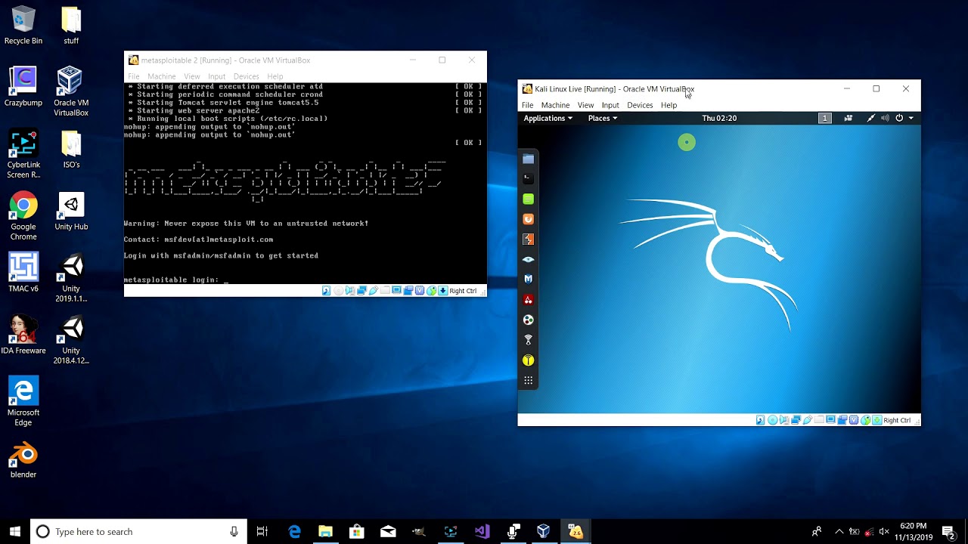The height and width of the screenshot is (544, 968).
Task: Open the yellow antenna icon in Kali dock
Action: click(528, 360)
